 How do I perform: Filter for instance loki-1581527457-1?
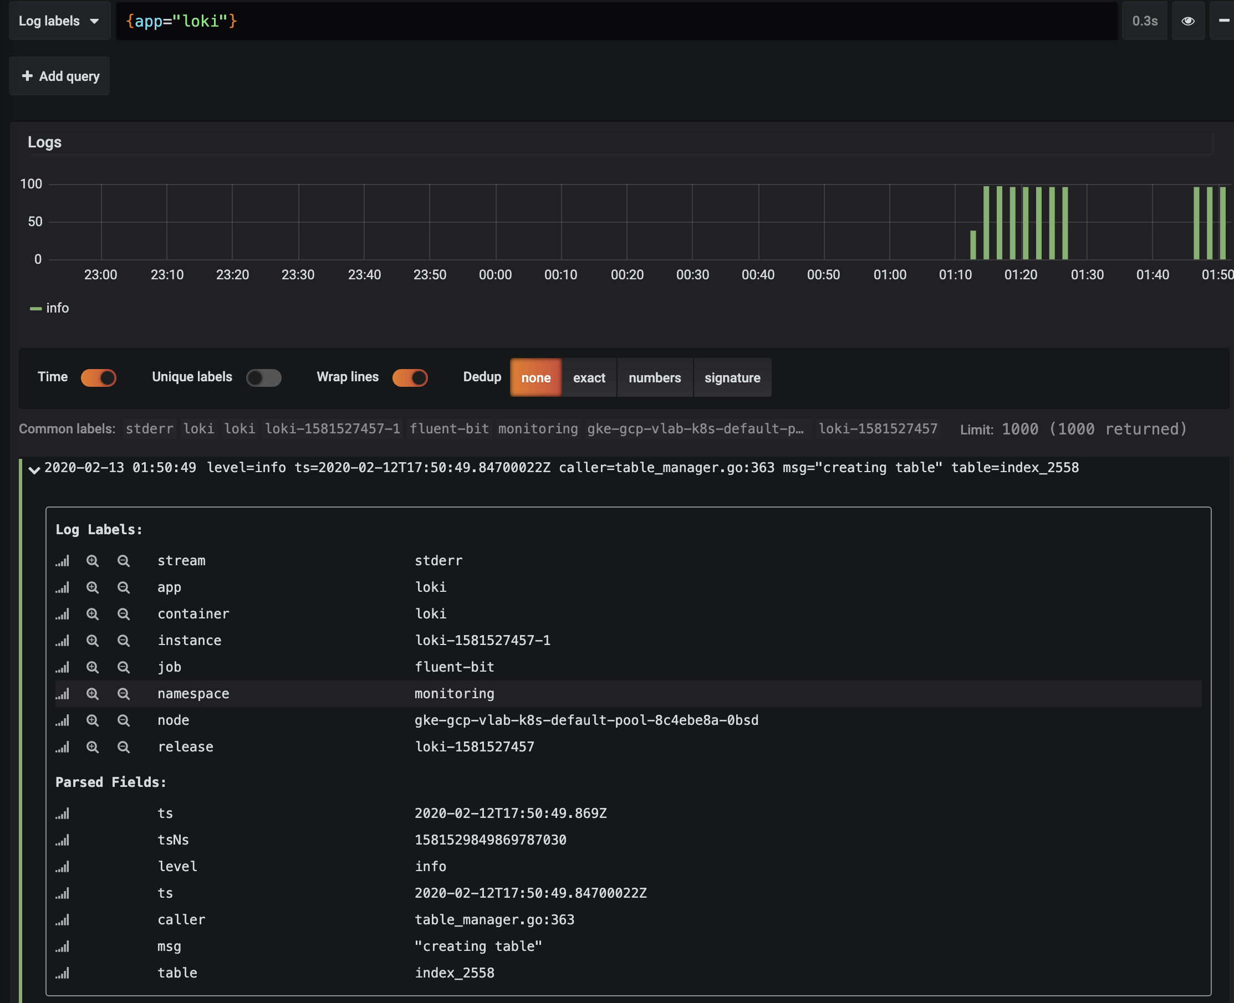[x=93, y=641]
